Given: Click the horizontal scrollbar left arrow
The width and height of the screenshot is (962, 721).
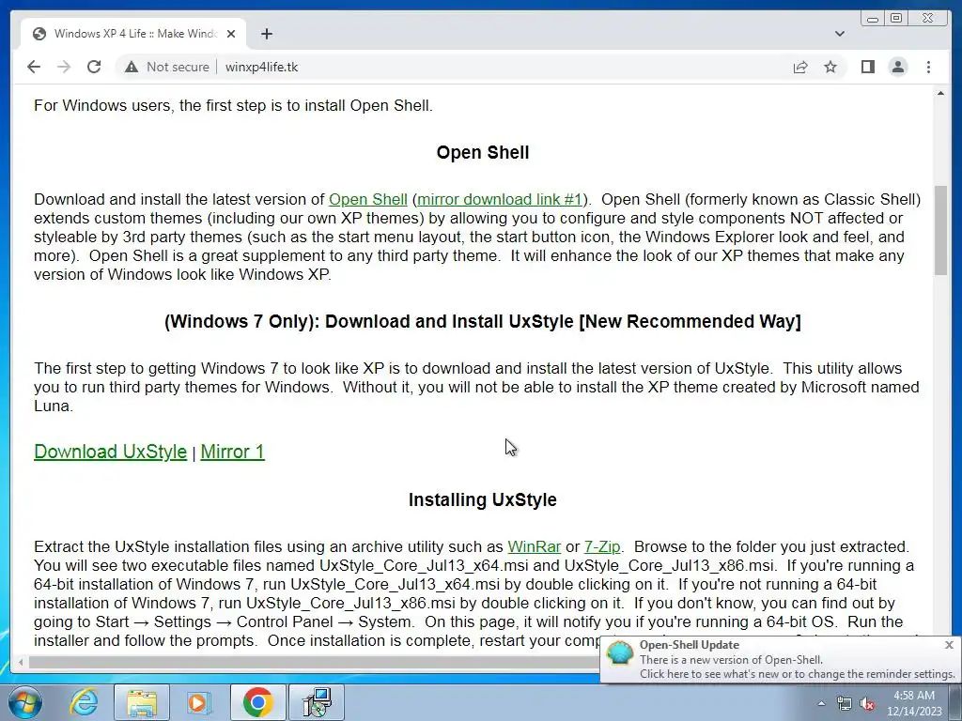Looking at the screenshot, I should point(21,662).
